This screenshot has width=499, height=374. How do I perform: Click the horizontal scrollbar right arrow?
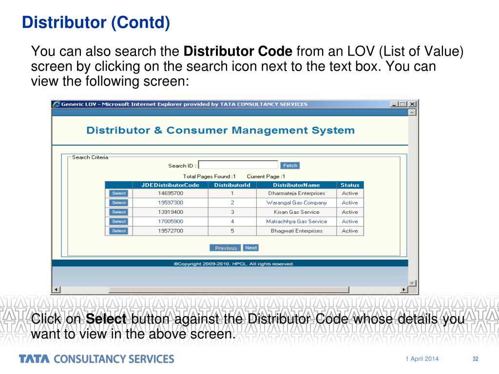[404, 290]
